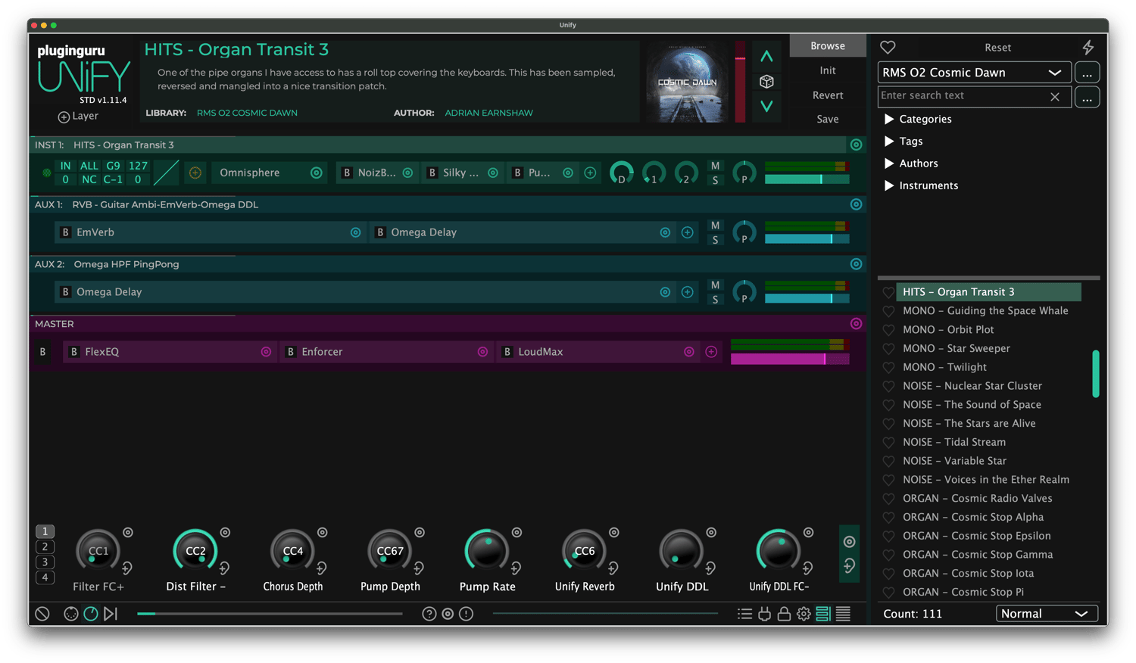Open the INST 1 layer operations menu icon

856,145
